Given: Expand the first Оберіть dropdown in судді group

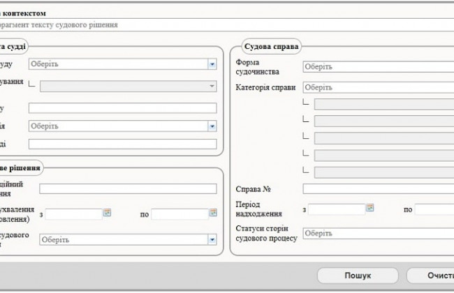Looking at the screenshot, I should pos(212,64).
